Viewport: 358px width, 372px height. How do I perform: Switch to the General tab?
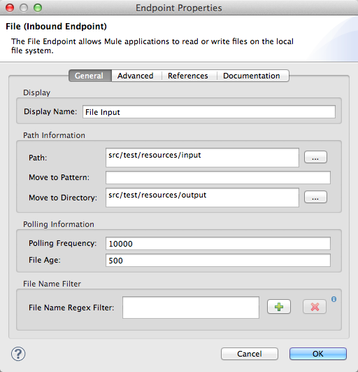tap(90, 76)
